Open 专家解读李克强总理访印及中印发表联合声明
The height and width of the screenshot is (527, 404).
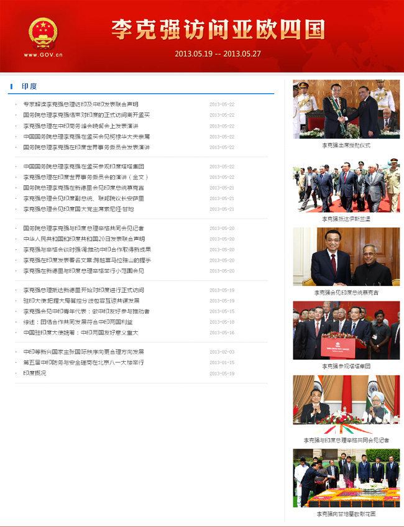pyautogui.click(x=81, y=104)
